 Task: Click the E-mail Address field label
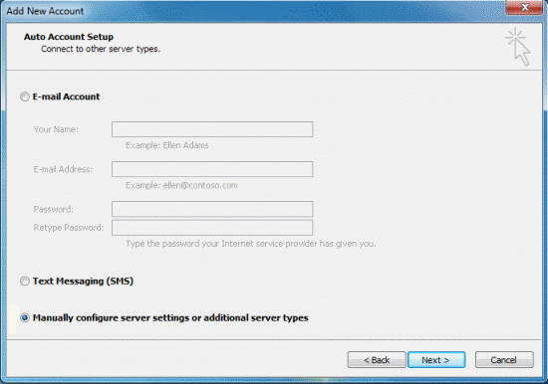click(x=63, y=169)
